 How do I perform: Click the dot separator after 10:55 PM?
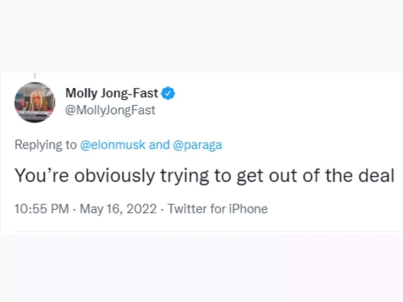click(74, 209)
